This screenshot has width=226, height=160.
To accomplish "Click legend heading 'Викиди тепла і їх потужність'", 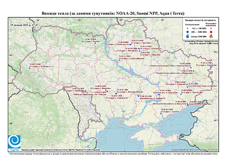I will 200,20.
